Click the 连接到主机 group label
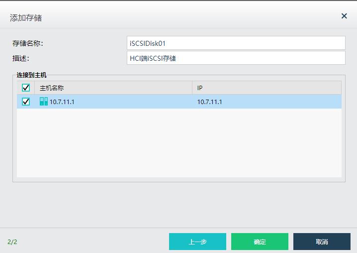The width and height of the screenshot is (357, 253). [x=31, y=75]
